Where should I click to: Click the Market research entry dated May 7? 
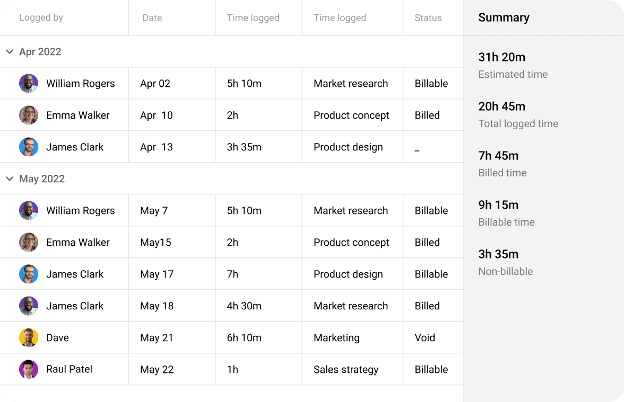point(351,210)
